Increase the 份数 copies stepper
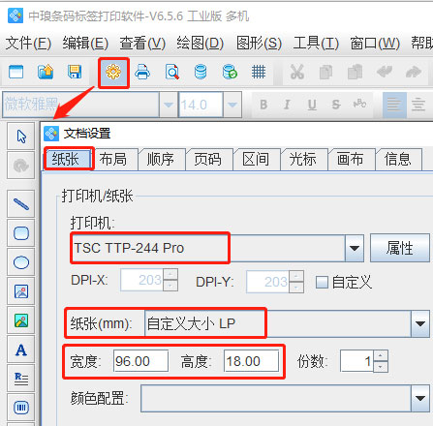 [381, 355]
